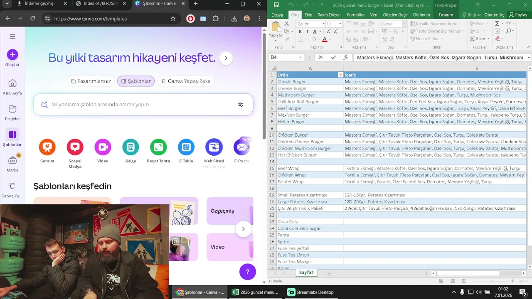Open Chrome extensions puzzle icon

[x=216, y=19]
